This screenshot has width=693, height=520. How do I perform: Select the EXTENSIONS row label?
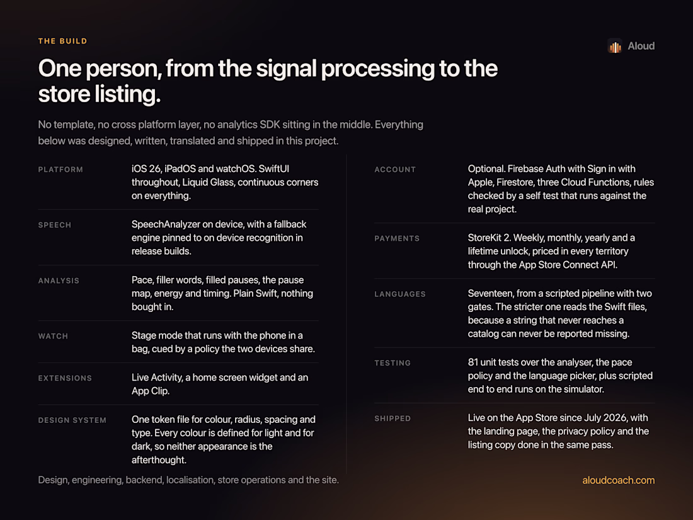pos(65,378)
